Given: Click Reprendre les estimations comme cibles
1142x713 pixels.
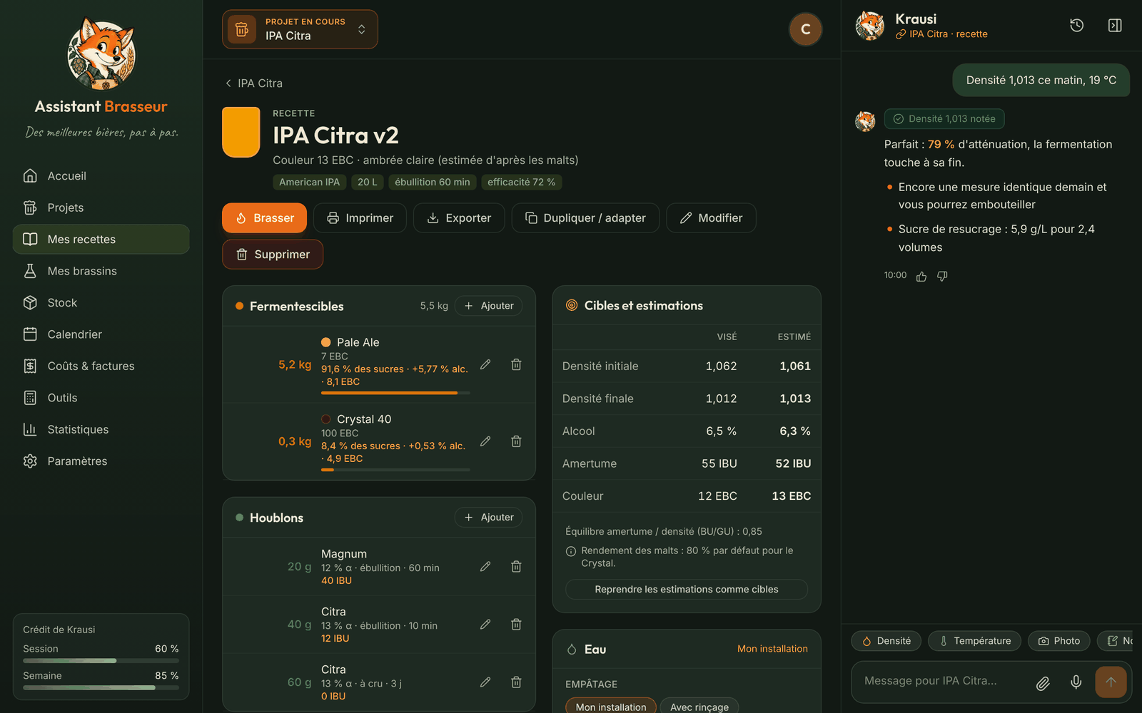Looking at the screenshot, I should (x=687, y=590).
